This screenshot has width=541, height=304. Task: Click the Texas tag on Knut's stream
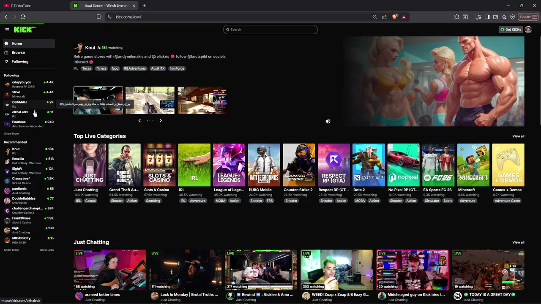(x=87, y=68)
